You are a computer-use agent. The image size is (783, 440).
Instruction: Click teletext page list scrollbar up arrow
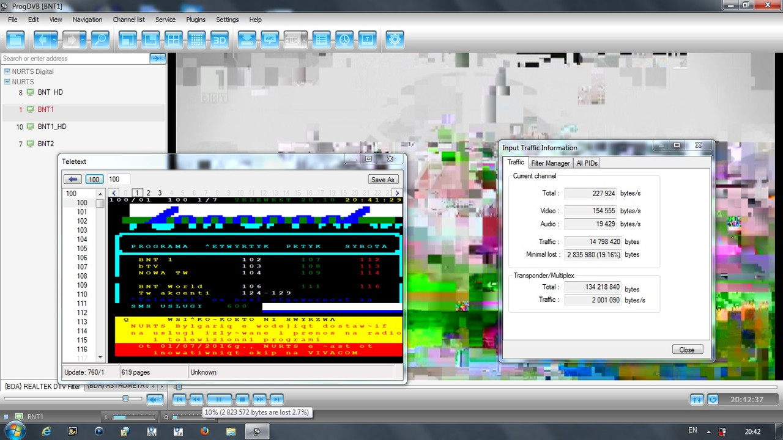(100, 194)
